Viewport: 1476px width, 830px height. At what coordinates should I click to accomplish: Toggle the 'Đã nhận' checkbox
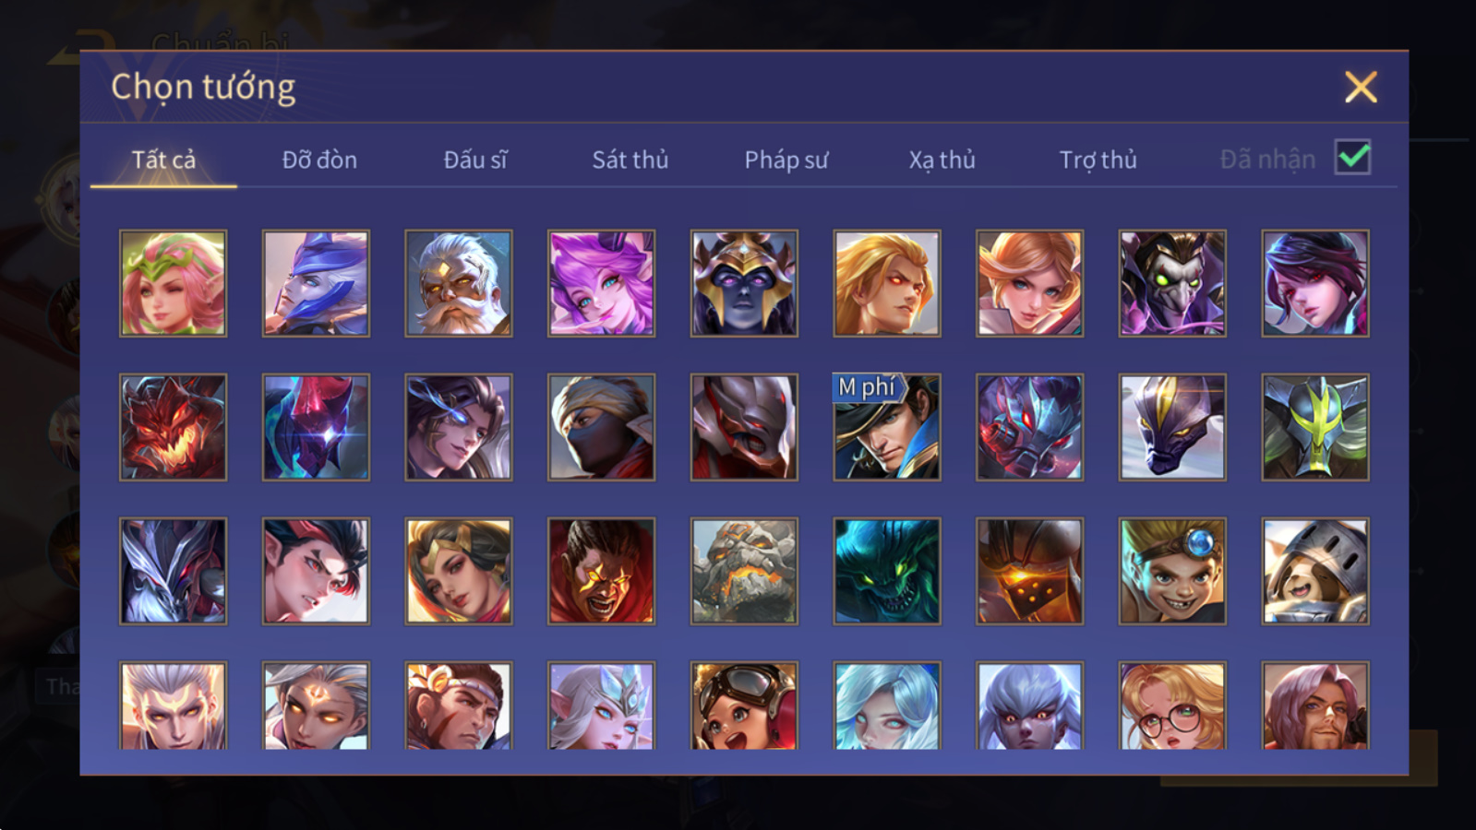tap(1352, 157)
